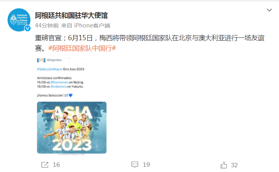Viewport: 279px width, 172px height.
Task: Click the 44分钟前 timestamp
Action: pos(47,25)
